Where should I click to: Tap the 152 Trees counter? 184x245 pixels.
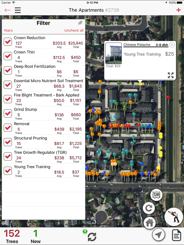click(x=12, y=236)
